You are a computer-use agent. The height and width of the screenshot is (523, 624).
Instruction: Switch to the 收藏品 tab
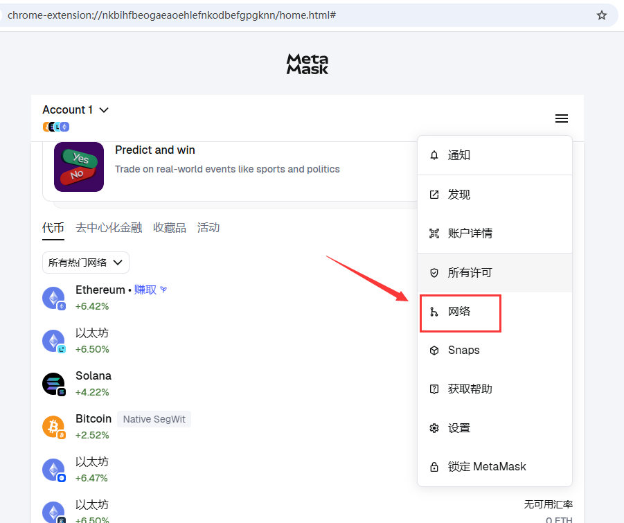pyautogui.click(x=170, y=228)
